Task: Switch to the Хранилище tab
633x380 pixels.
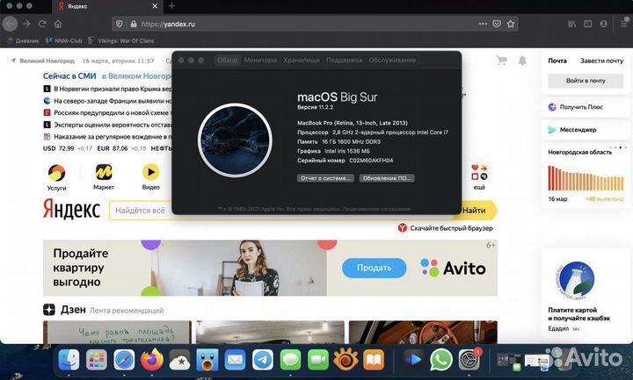Action: click(302, 60)
